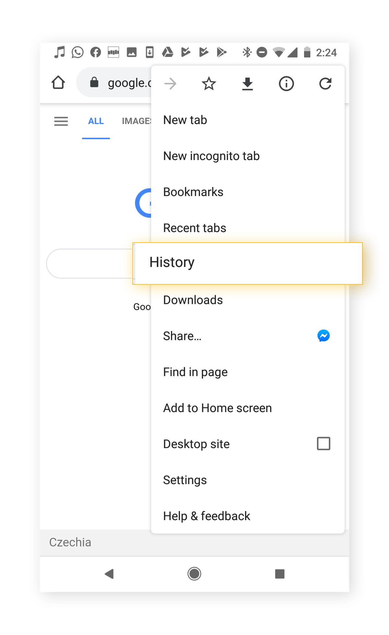
Task: Tap the WhatsApp notification icon in status bar
Action: pyautogui.click(x=77, y=52)
